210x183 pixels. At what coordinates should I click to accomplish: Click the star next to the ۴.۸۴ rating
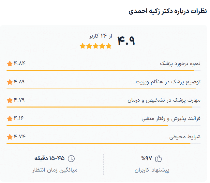tap(10, 63)
